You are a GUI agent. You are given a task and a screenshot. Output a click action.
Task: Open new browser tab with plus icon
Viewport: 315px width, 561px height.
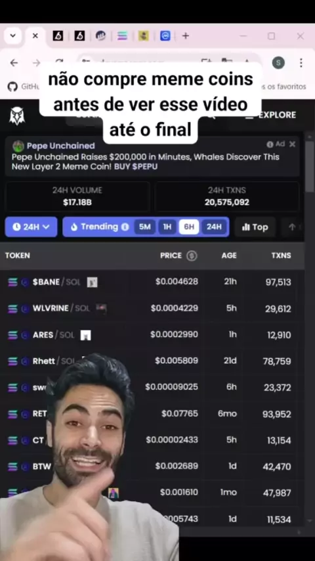pyautogui.click(x=185, y=35)
